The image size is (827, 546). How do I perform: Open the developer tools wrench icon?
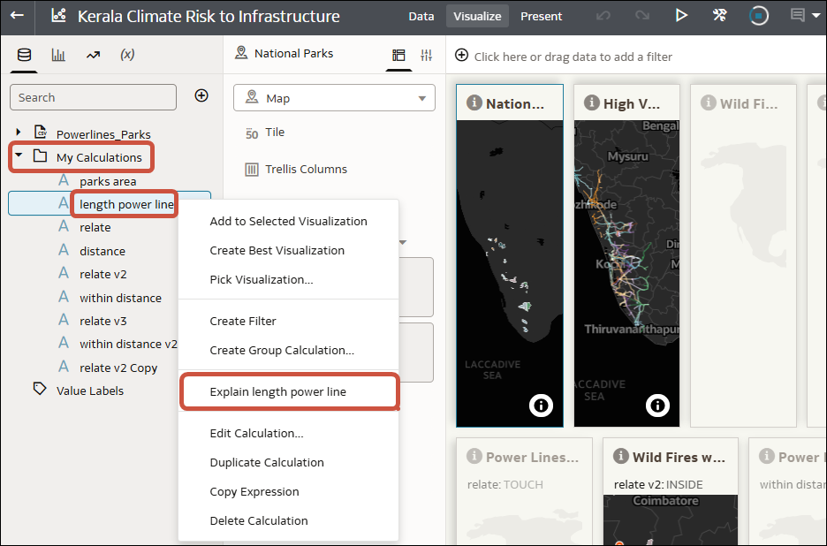click(719, 15)
